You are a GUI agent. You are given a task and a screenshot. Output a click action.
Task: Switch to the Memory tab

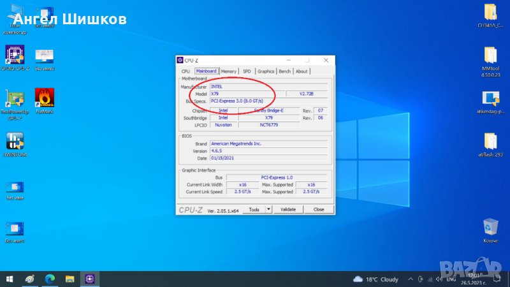click(x=229, y=71)
